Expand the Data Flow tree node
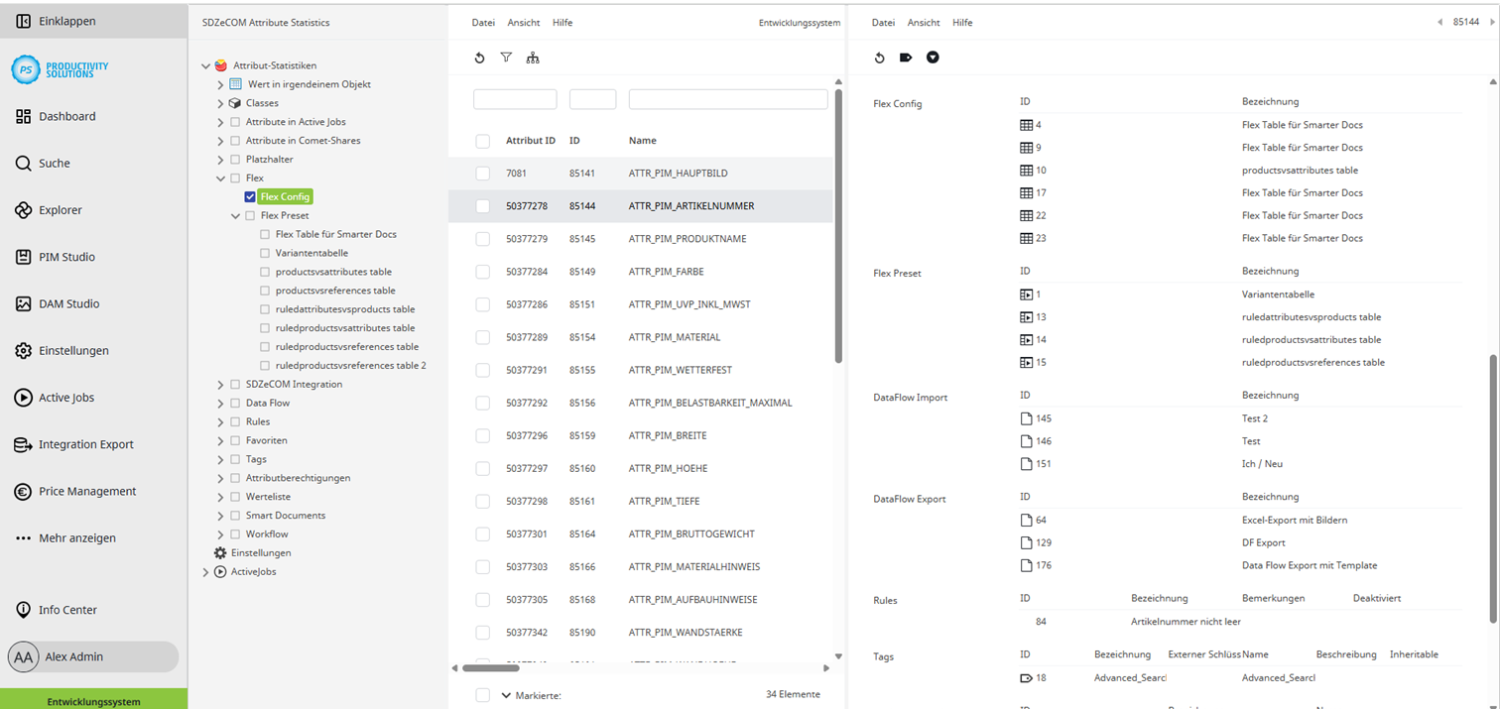 pyautogui.click(x=219, y=403)
